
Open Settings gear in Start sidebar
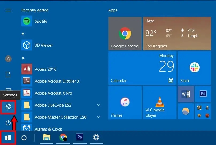pos(8,107)
